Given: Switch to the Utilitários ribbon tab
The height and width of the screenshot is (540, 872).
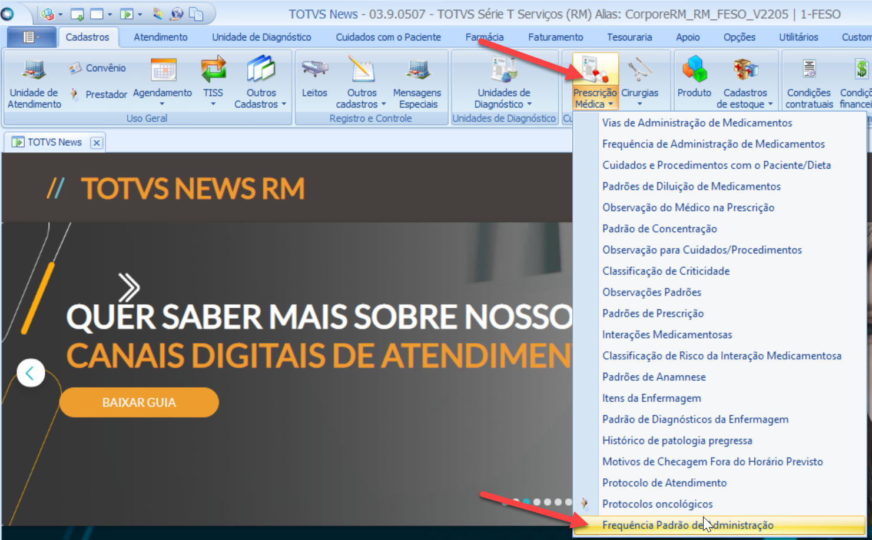Looking at the screenshot, I should tap(798, 37).
